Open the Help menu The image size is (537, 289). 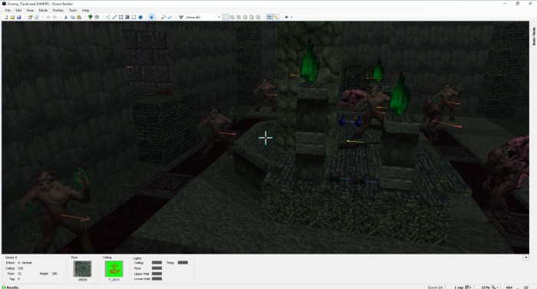coord(86,10)
